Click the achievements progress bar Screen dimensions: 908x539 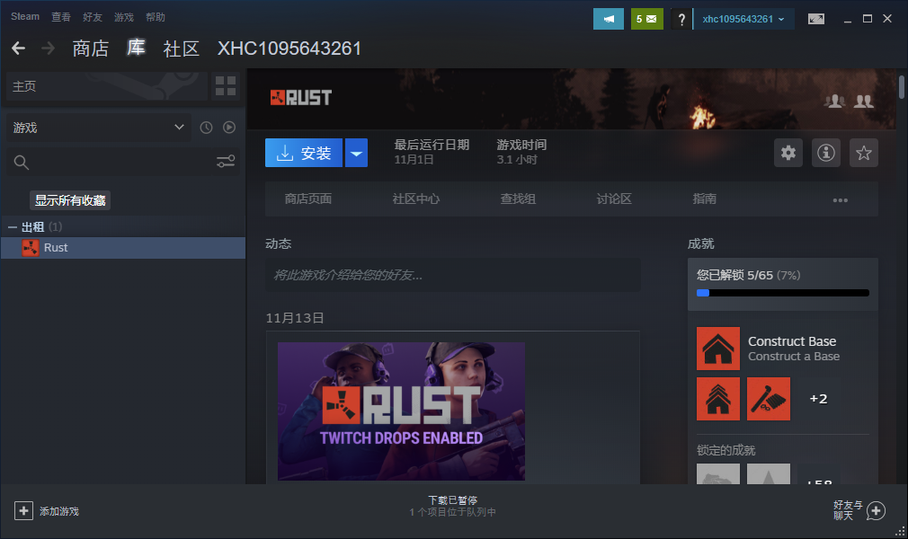coord(783,293)
